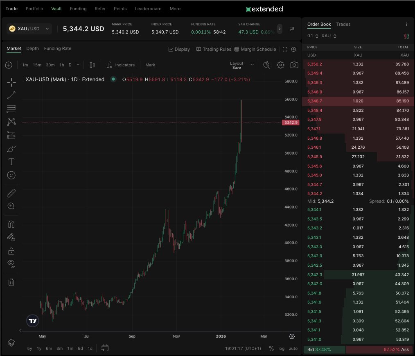Image resolution: width=415 pixels, height=356 pixels.
Task: Expand the timeframe interval dropdown
Action: [x=78, y=65]
